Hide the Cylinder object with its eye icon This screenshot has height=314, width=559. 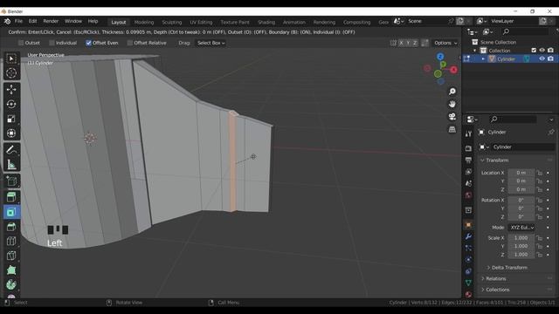click(542, 58)
